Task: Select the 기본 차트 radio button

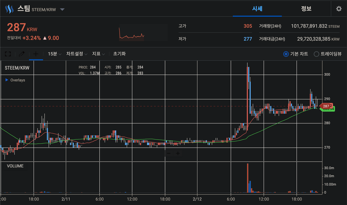Action: pos(286,54)
